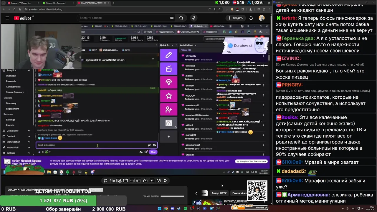Expand the pinned WINLINE message chevron
The image size is (377, 212).
pyautogui.click(x=153, y=59)
